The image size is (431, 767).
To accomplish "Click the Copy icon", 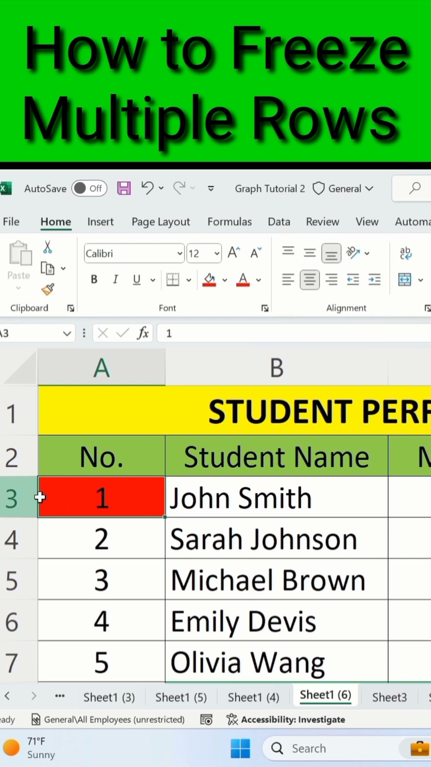I will point(47,268).
